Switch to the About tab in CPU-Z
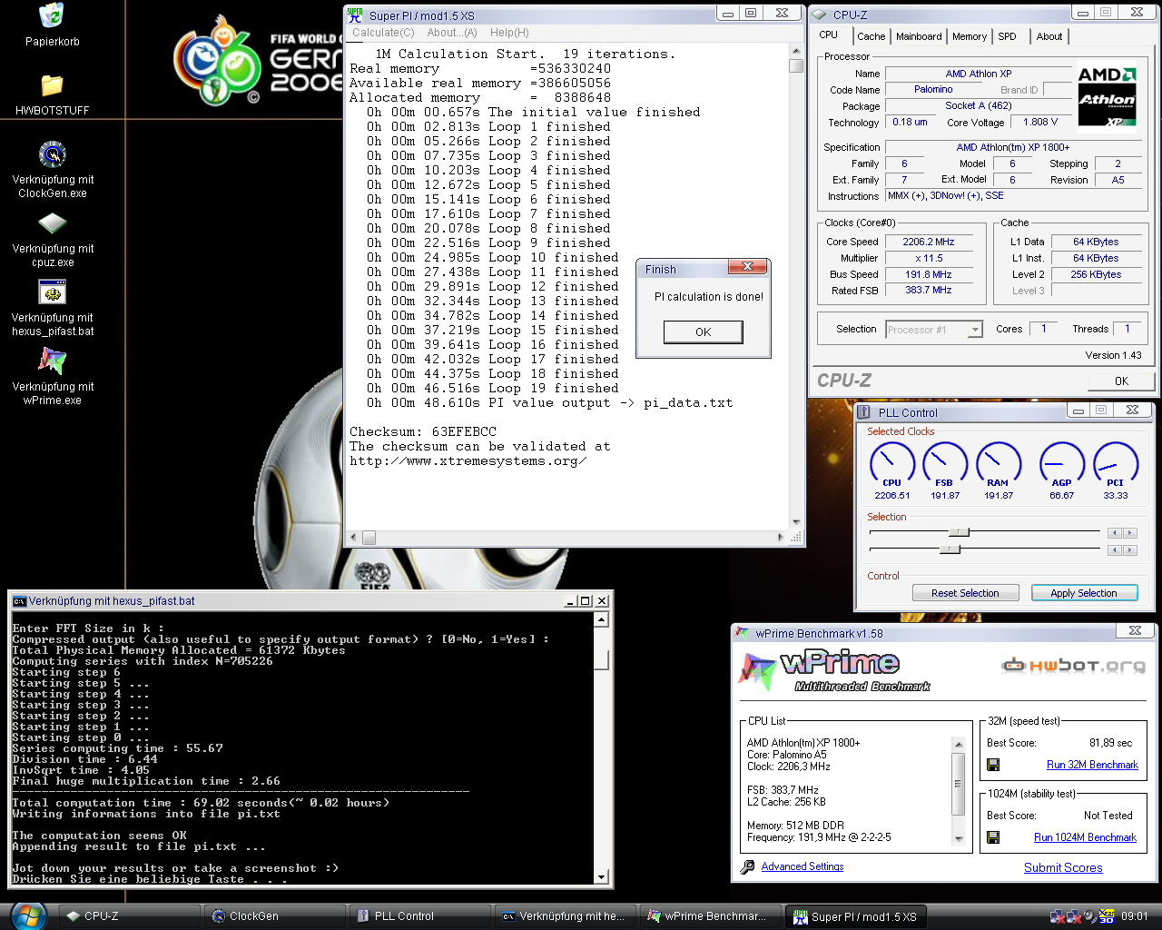This screenshot has height=930, width=1162. pyautogui.click(x=1049, y=36)
